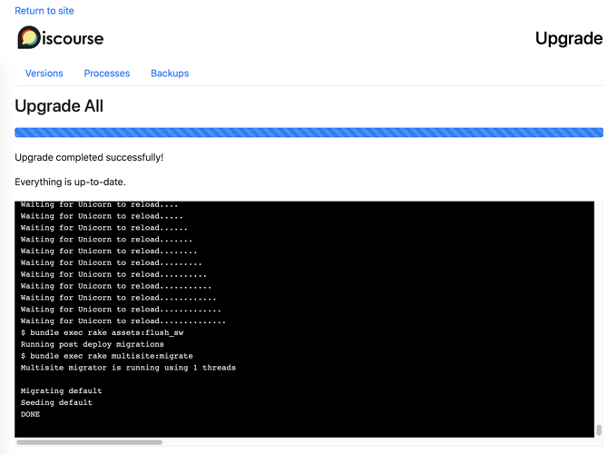Click the Discourse logo
This screenshot has height=454, width=608.
click(x=61, y=37)
